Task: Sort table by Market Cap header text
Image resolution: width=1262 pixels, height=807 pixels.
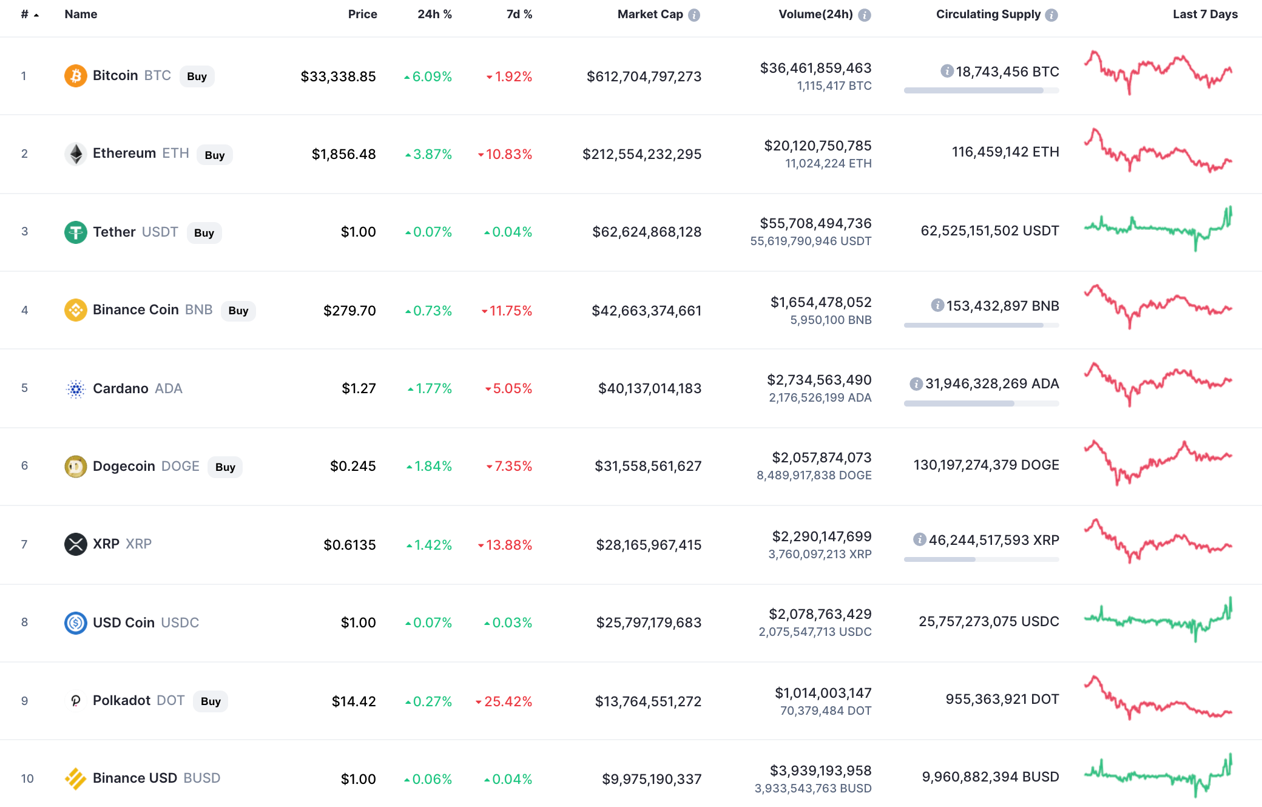Action: coord(650,15)
